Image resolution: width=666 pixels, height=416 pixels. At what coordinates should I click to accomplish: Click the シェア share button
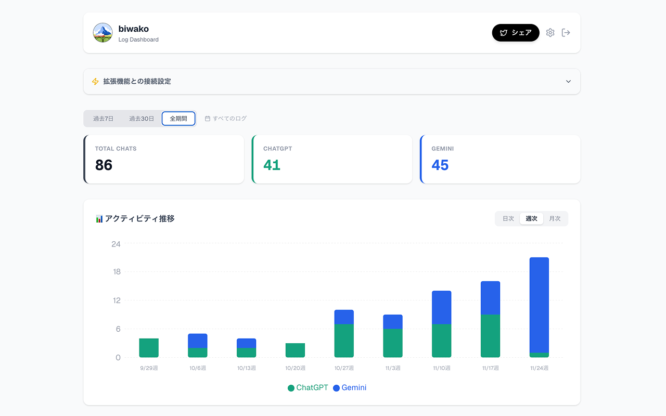(x=516, y=33)
